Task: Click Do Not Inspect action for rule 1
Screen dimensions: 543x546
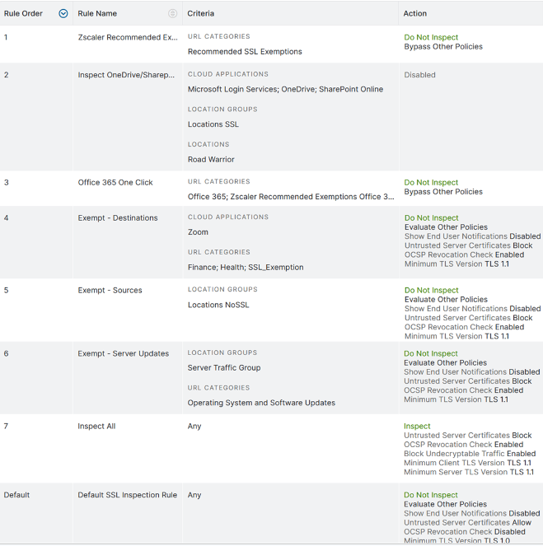Action: tap(431, 38)
